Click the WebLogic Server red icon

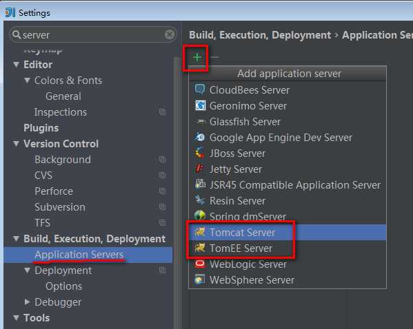200,264
